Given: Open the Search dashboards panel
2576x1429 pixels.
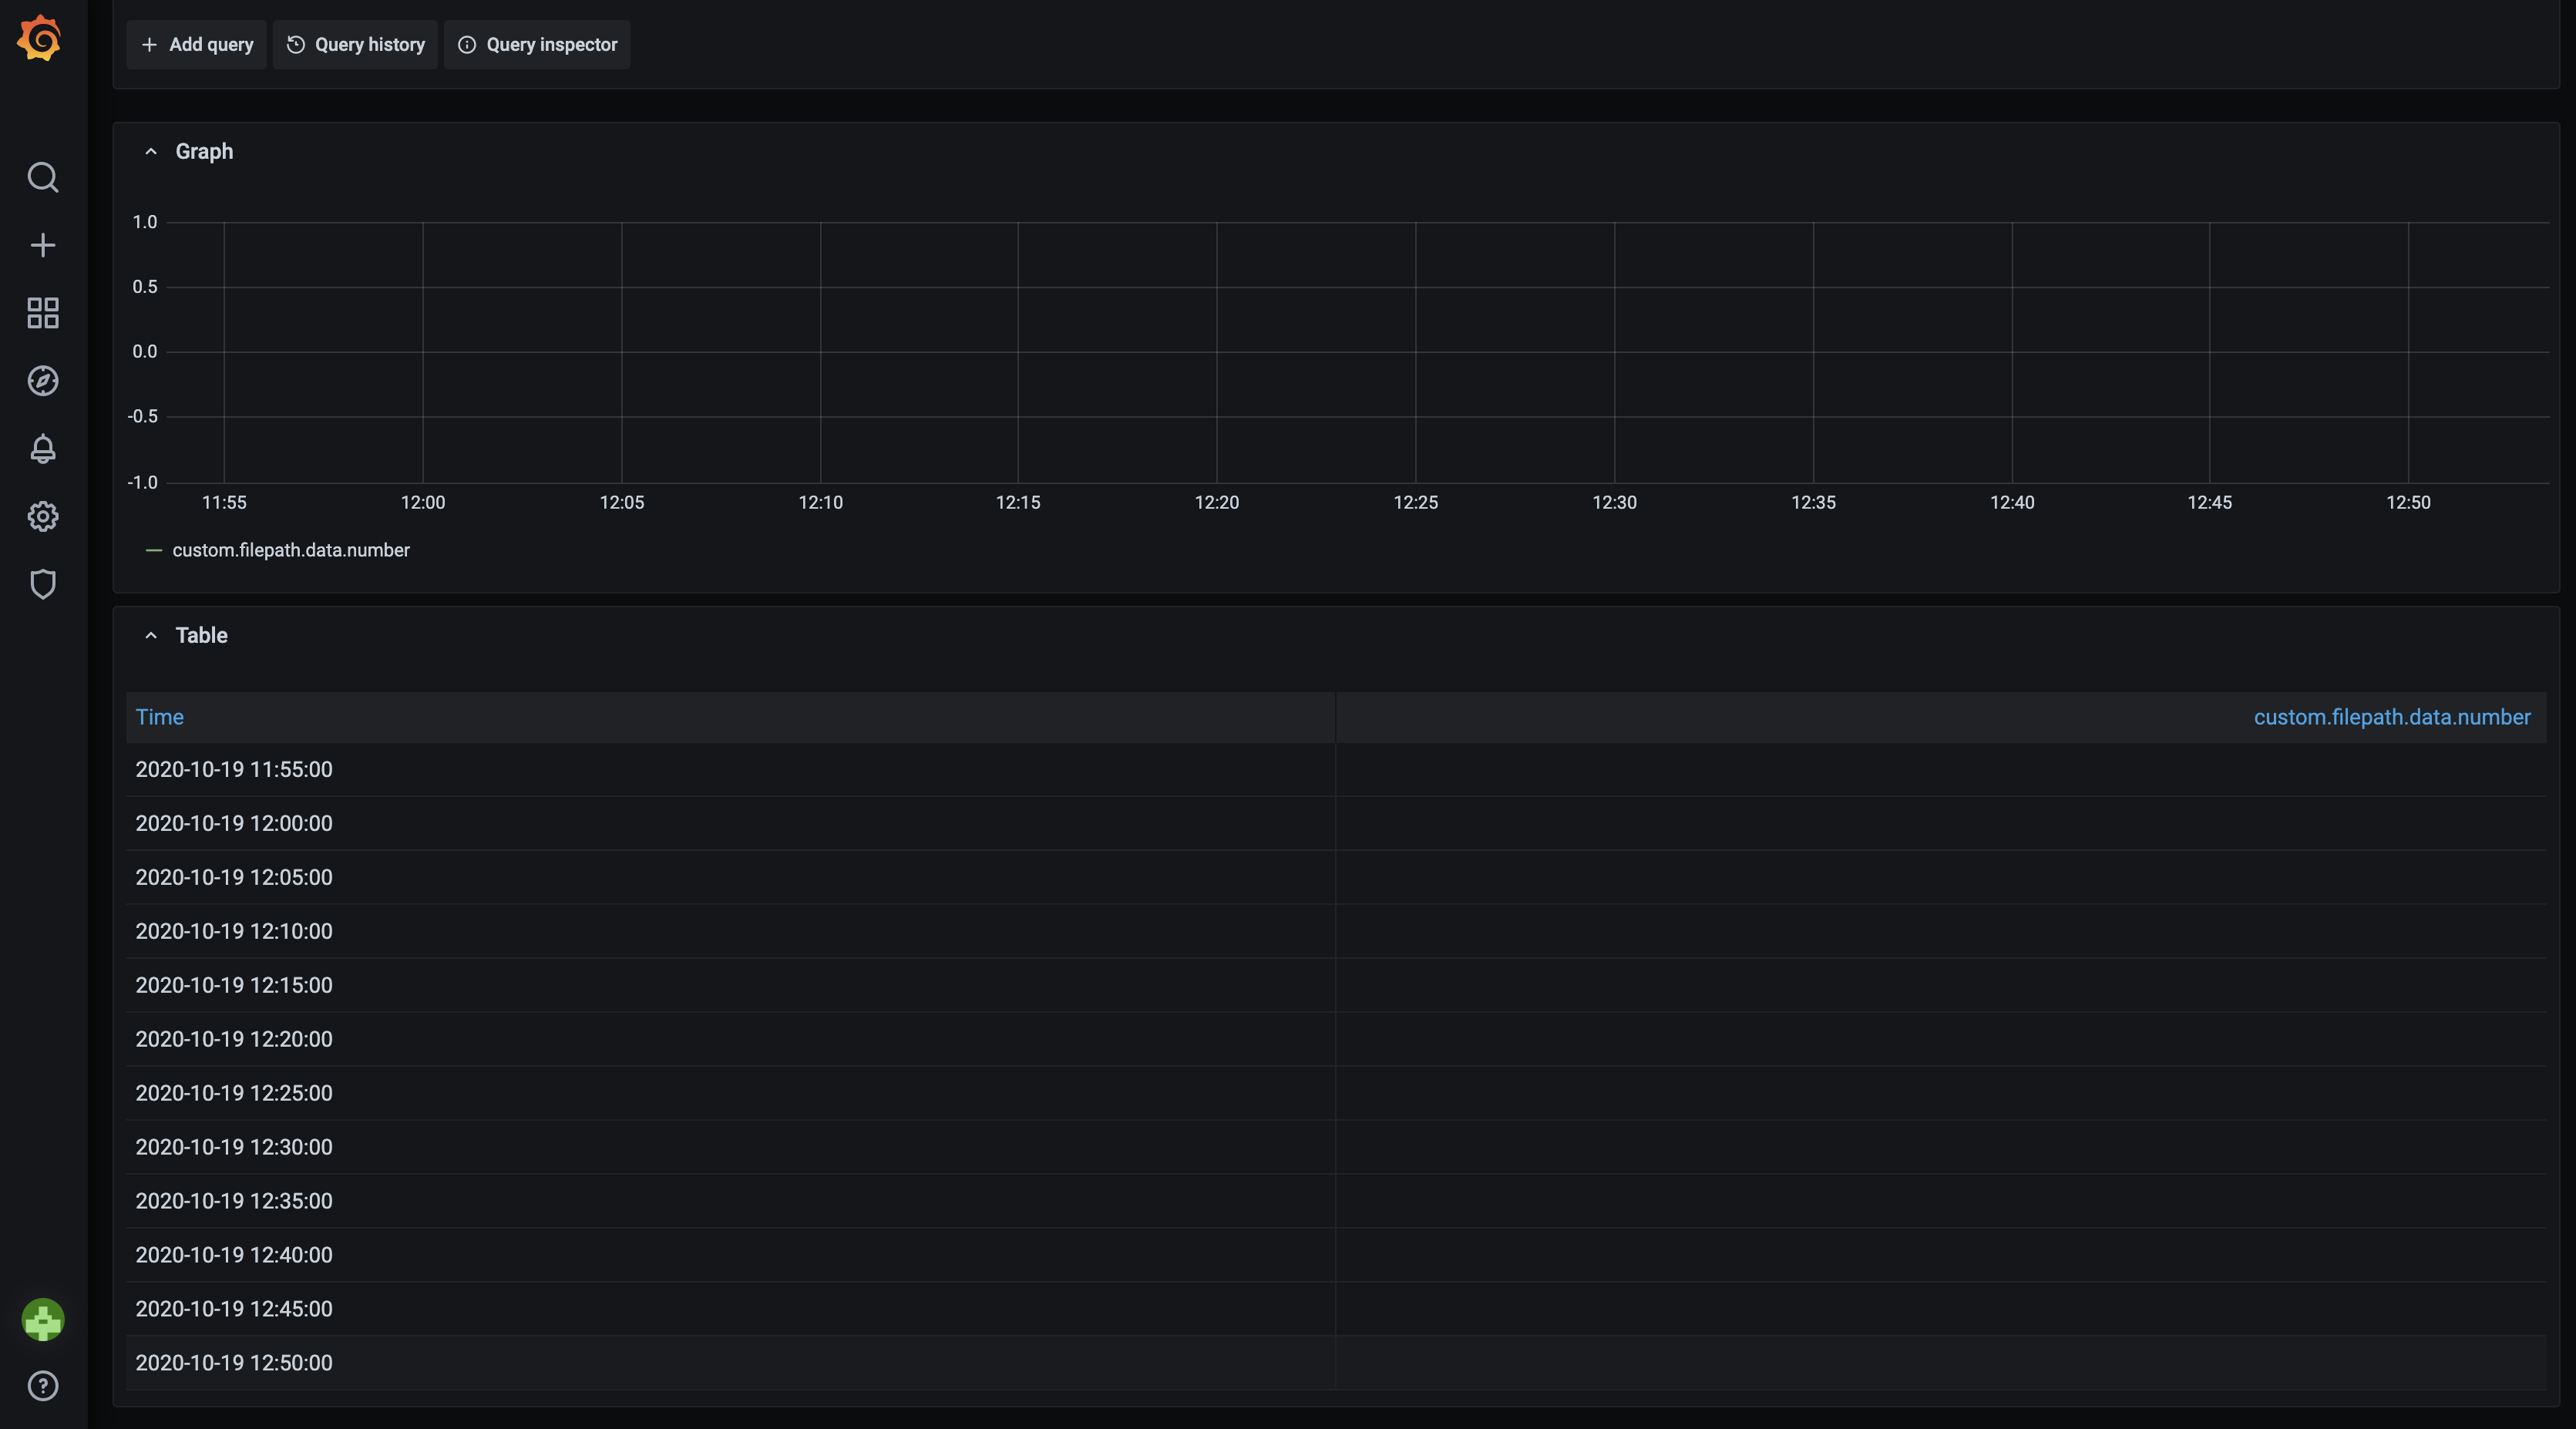Looking at the screenshot, I should coord(43,177).
